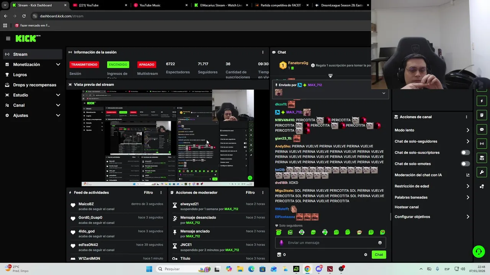Click the document icon in right rail
Viewport: 490px width, 275px height.
point(482,115)
